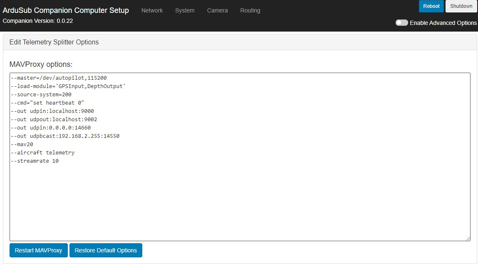Click the --out udpin:localhost:9000 line
The width and height of the screenshot is (478, 264).
(52, 111)
